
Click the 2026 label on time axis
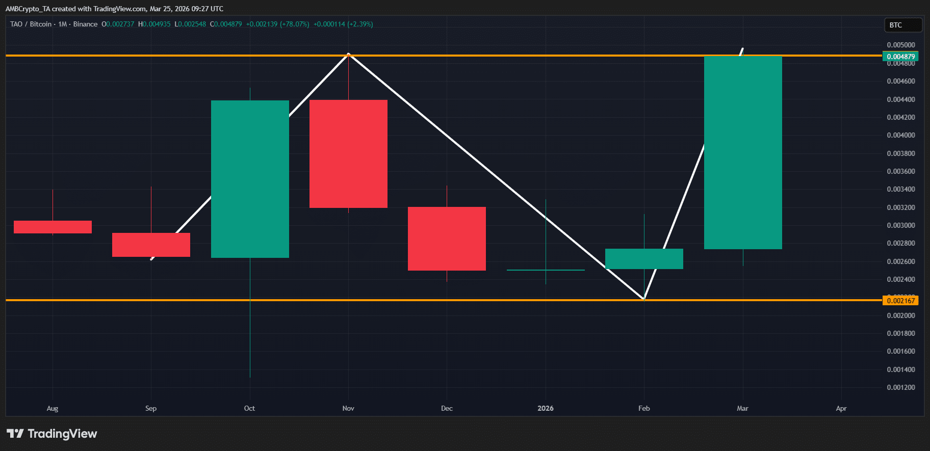(x=546, y=408)
